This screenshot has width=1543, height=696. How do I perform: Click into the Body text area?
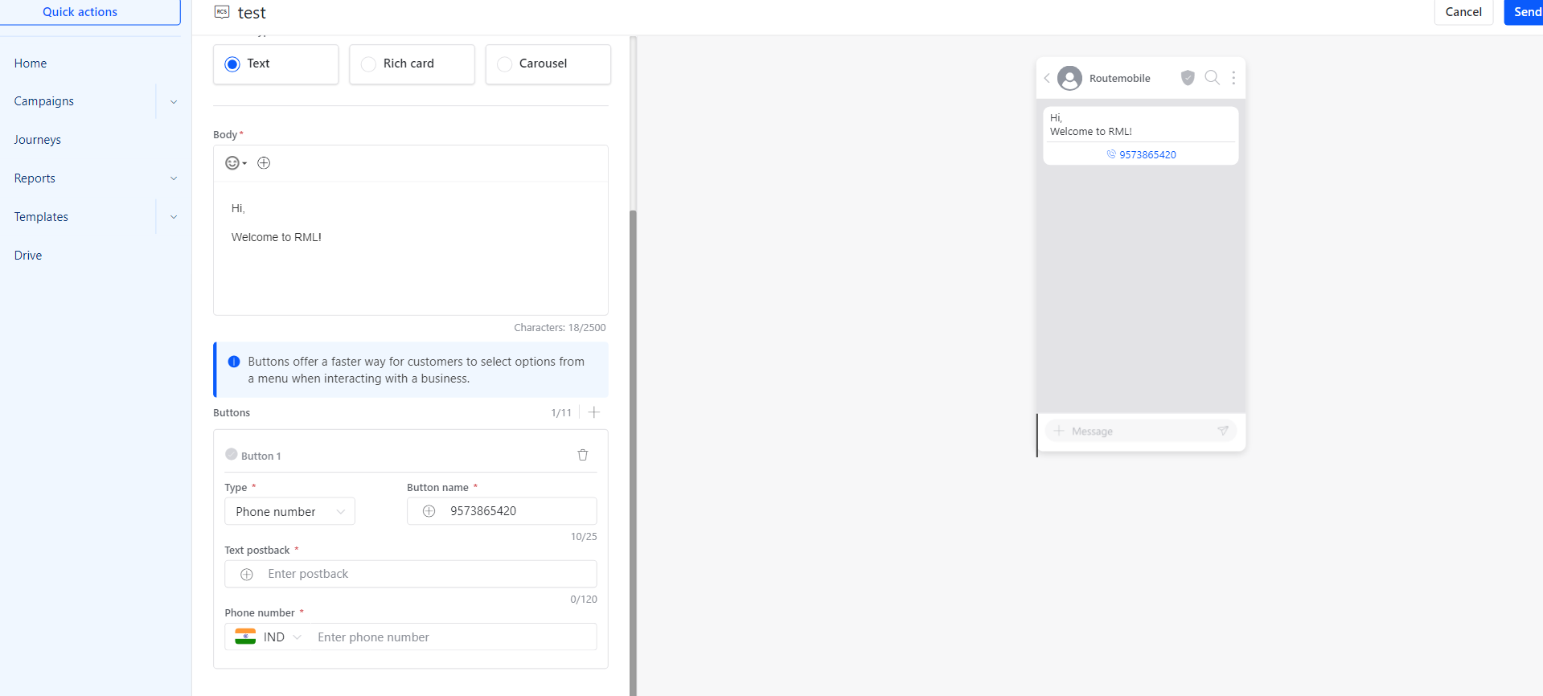(x=411, y=248)
